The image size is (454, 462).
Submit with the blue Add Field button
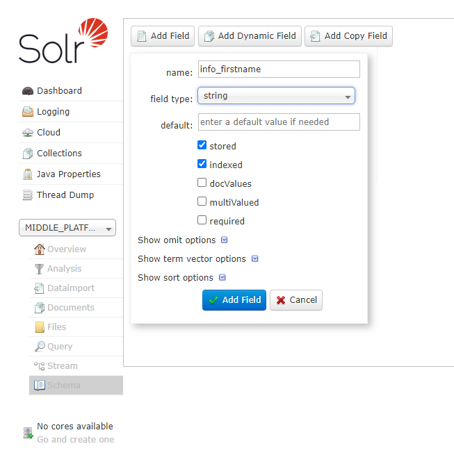pyautogui.click(x=234, y=300)
